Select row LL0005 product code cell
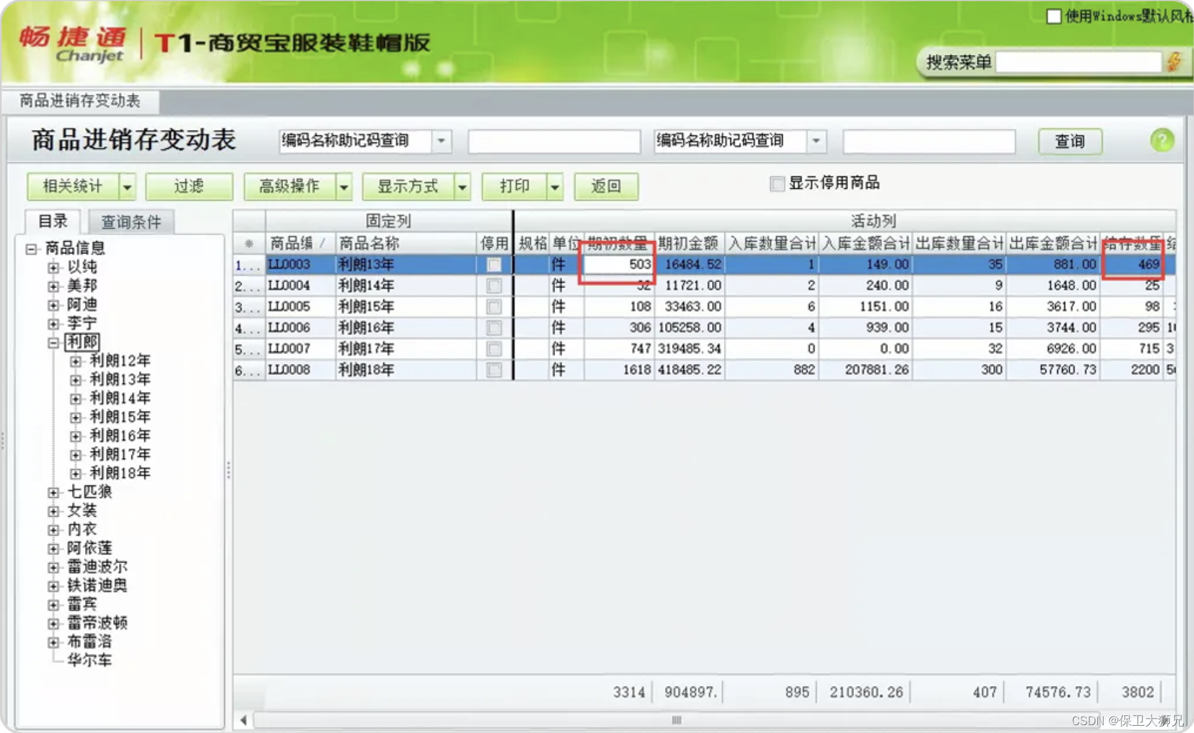This screenshot has height=733, width=1194. [300, 306]
